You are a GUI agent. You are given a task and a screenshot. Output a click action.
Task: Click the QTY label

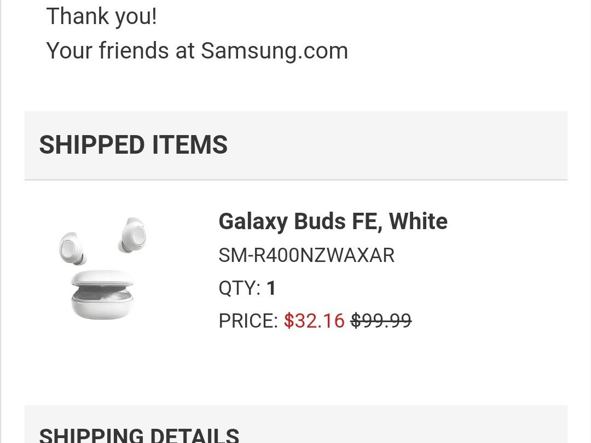coord(240,288)
